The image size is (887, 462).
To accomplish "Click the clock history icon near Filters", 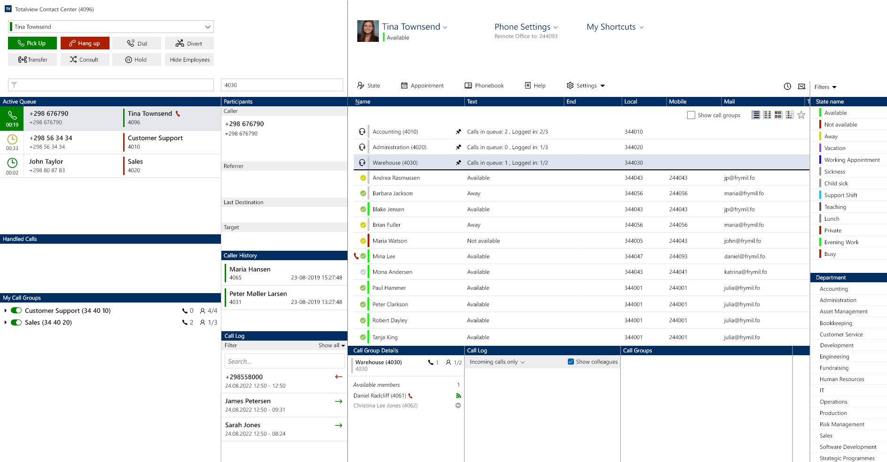I will [787, 86].
